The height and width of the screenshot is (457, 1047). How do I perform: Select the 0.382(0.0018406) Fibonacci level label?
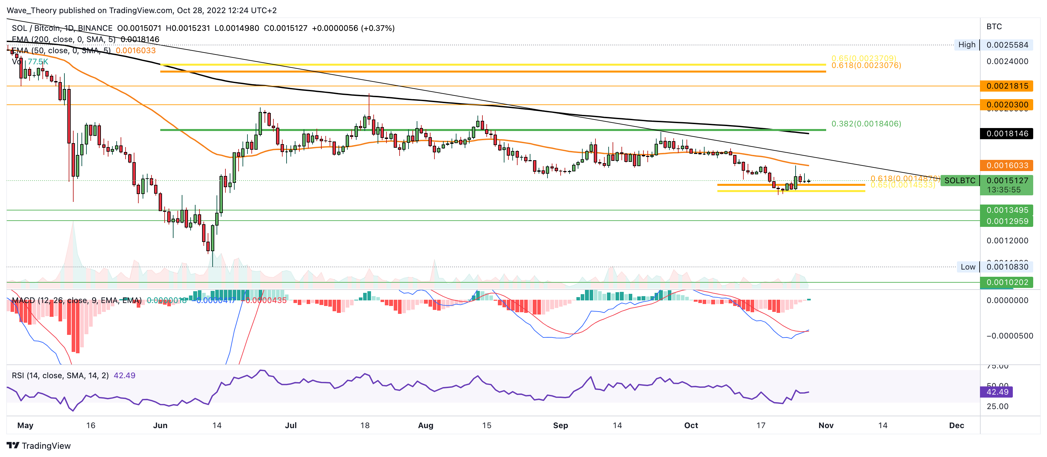pos(866,123)
